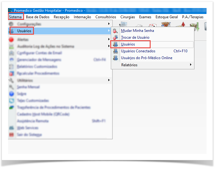Click the Configurações gear icon
The height and width of the screenshot is (169, 217).
coord(12,24)
